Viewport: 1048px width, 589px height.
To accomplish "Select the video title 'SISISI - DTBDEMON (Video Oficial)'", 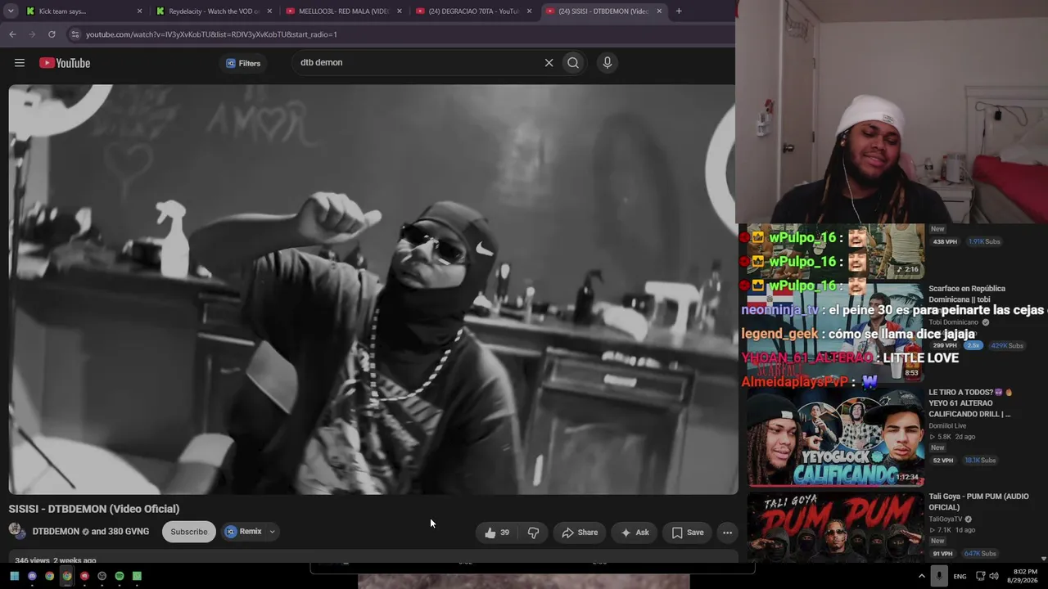I will [x=94, y=509].
